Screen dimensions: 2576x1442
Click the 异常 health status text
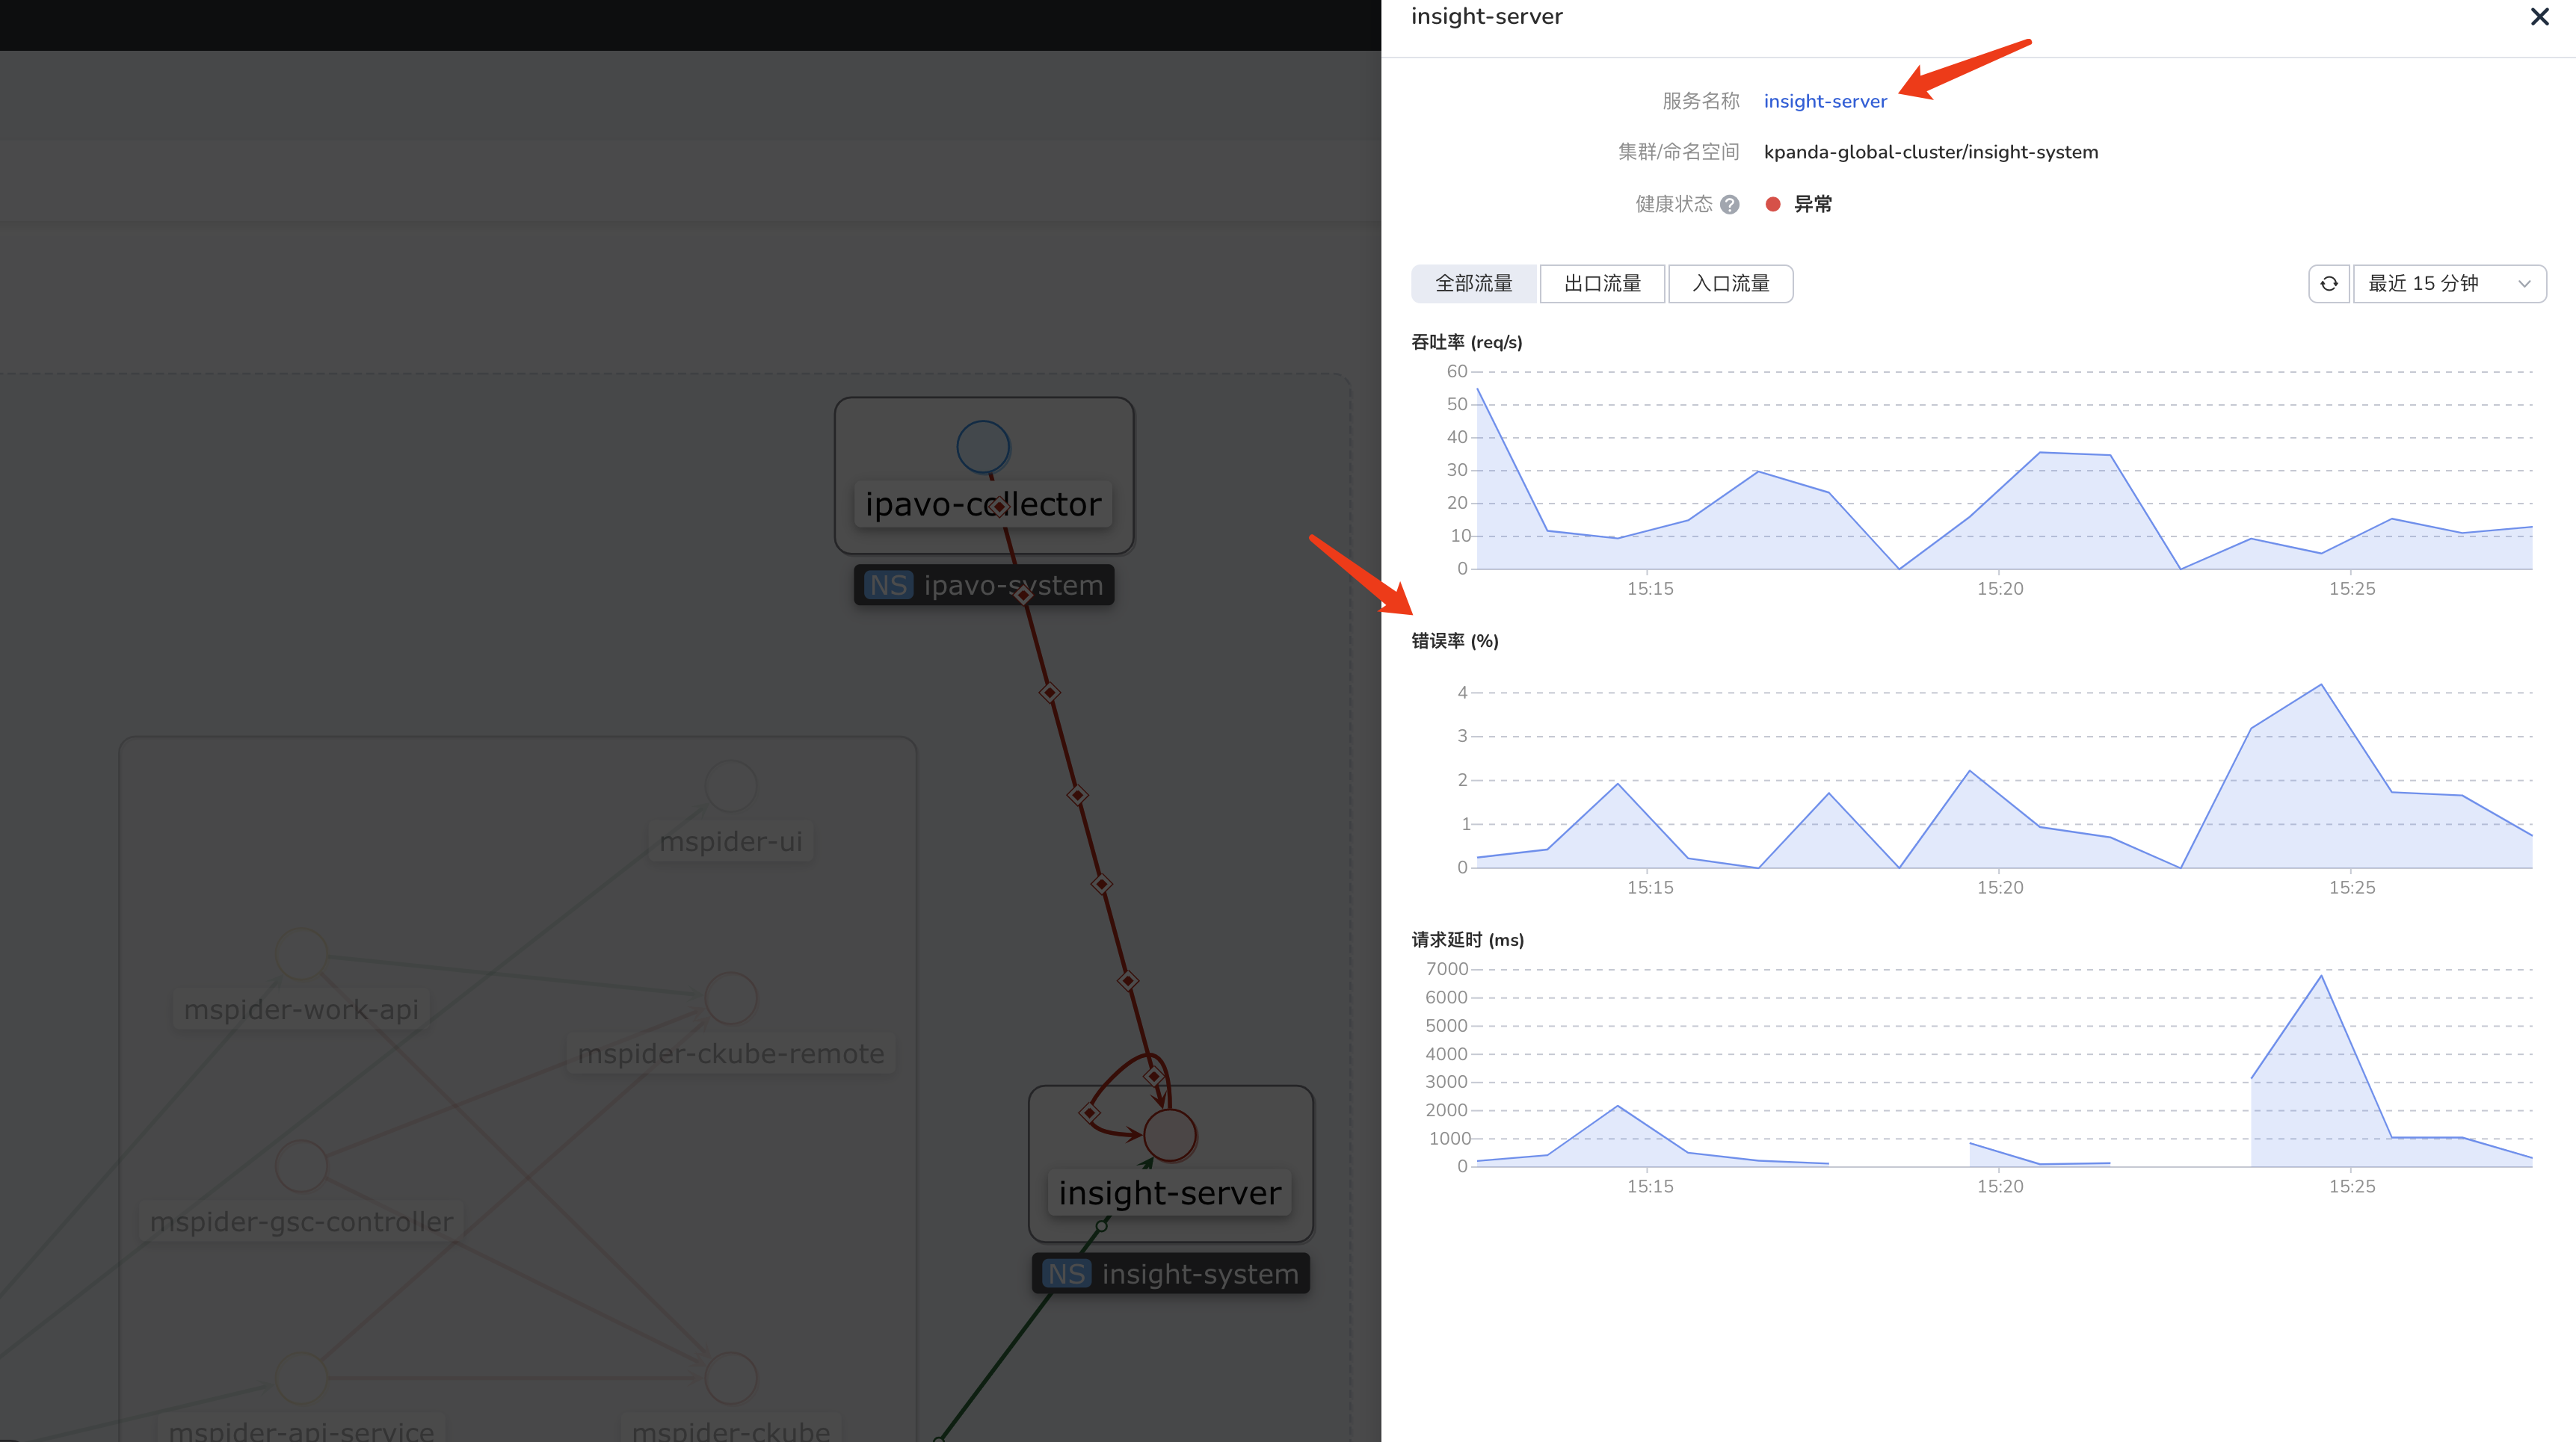point(1813,204)
